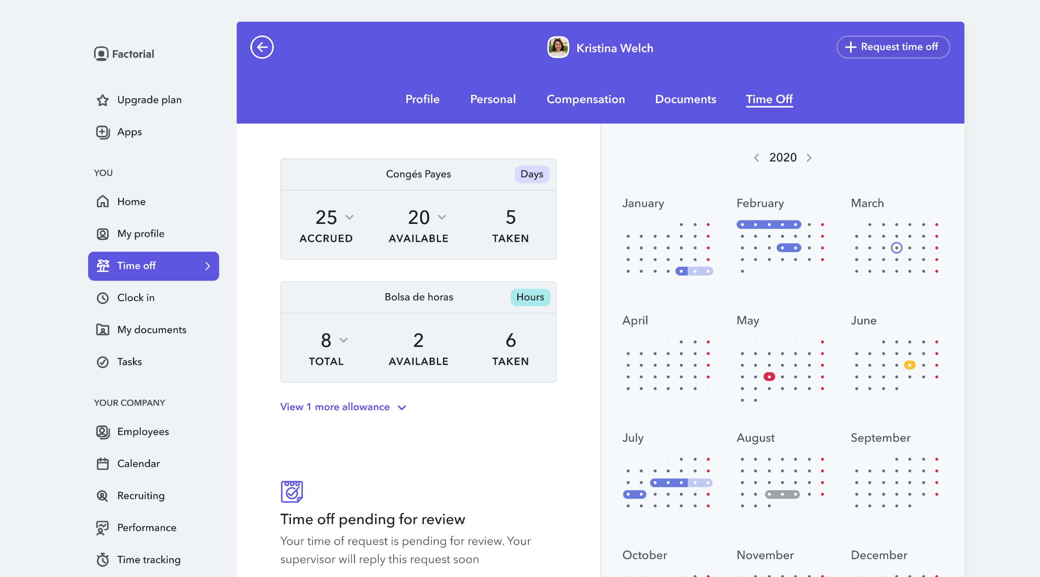Open Apps from sidebar icon
The width and height of the screenshot is (1040, 577).
[x=103, y=132]
